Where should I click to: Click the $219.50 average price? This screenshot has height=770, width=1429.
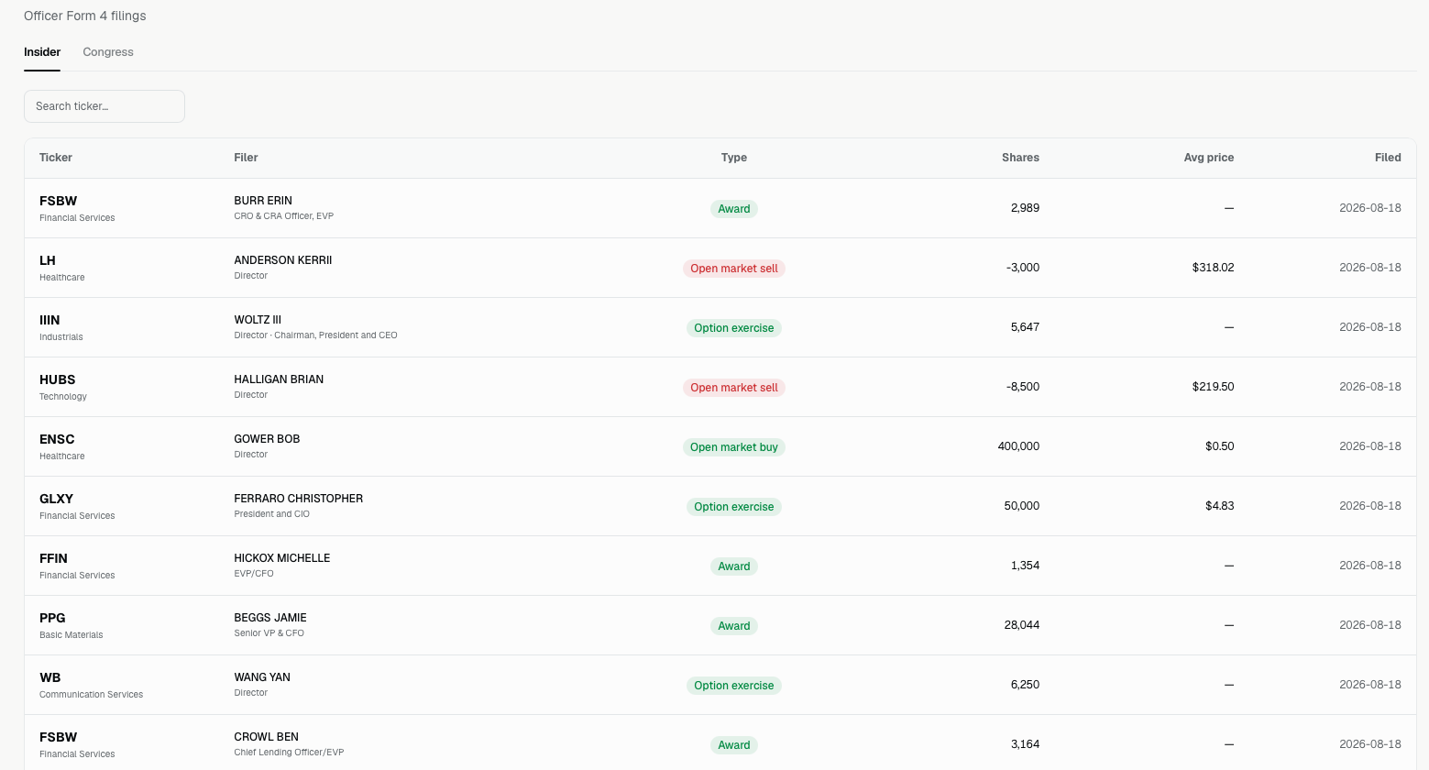(1214, 387)
